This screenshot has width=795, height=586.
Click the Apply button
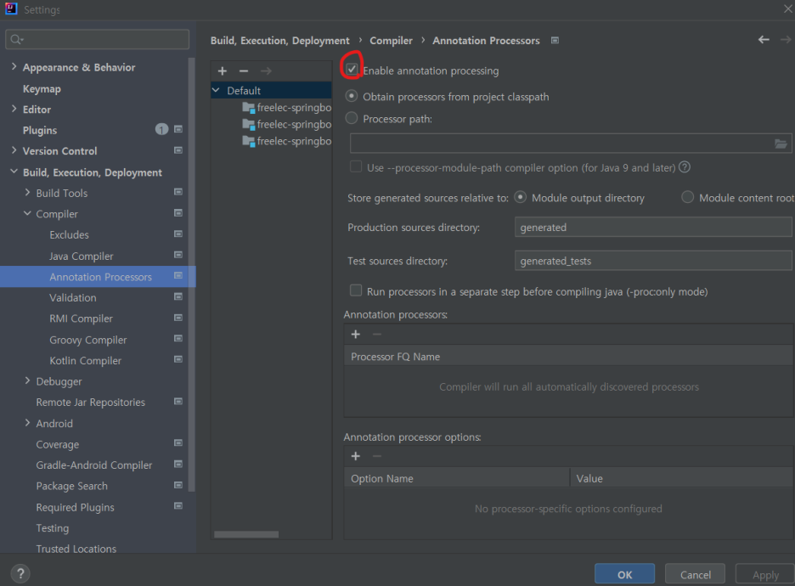764,574
